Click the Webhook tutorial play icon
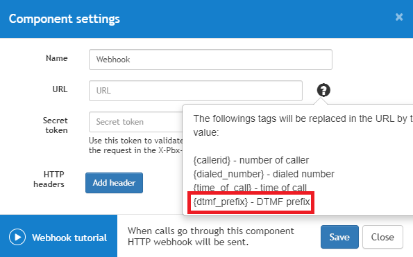This screenshot has height=257, width=413. [17, 237]
